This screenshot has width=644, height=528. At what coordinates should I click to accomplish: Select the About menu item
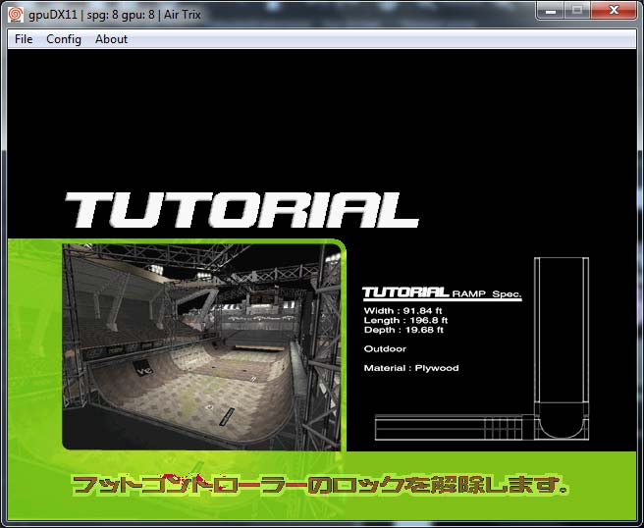point(111,39)
